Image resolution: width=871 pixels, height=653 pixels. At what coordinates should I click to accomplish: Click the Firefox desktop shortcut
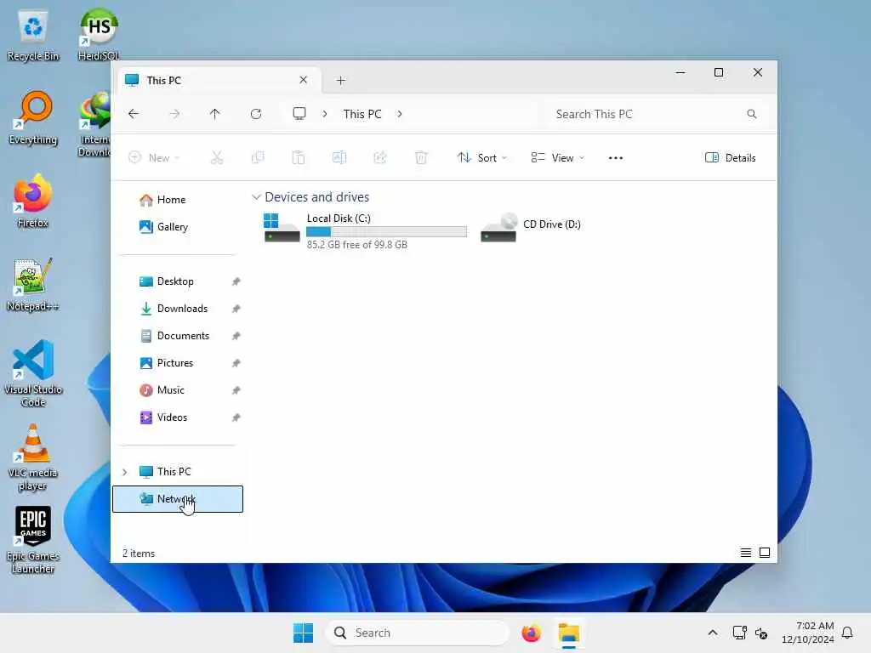[33, 202]
